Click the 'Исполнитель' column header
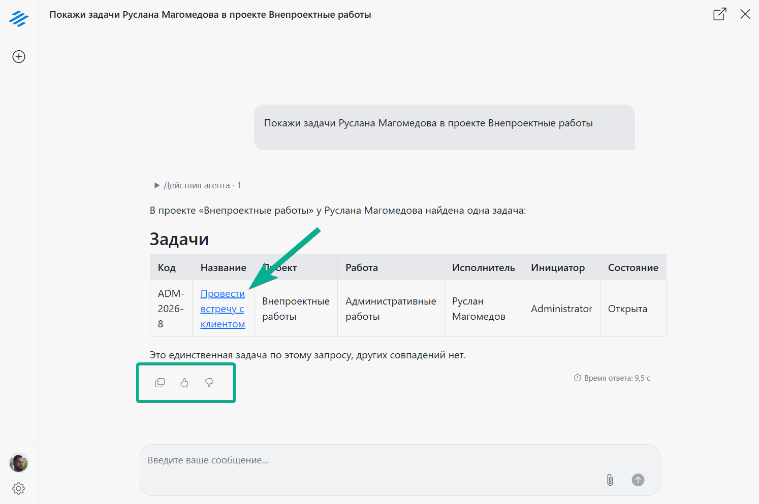Image resolution: width=759 pixels, height=504 pixels. tap(484, 267)
